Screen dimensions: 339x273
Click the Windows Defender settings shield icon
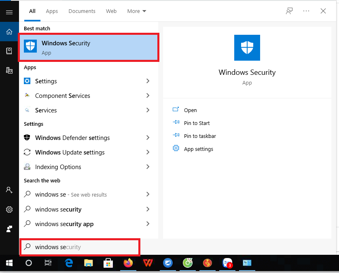pos(27,138)
